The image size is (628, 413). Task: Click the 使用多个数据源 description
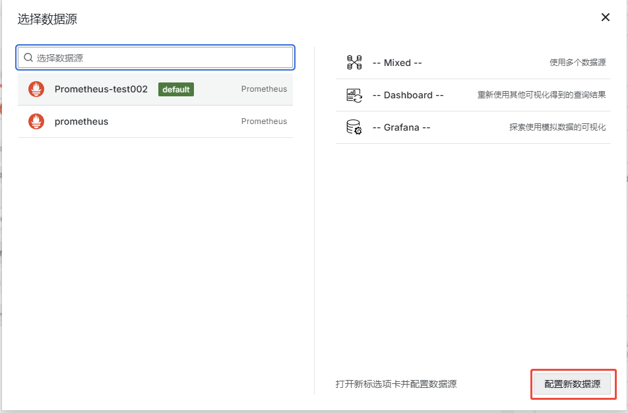[577, 63]
